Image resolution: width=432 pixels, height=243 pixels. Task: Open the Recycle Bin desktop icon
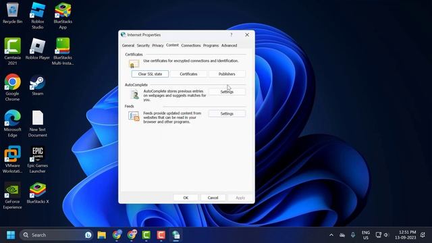[x=12, y=13]
